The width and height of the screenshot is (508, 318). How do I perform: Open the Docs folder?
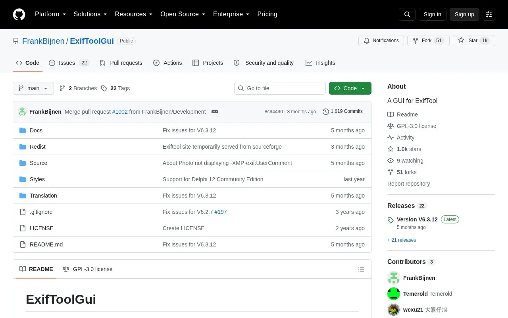coord(36,130)
